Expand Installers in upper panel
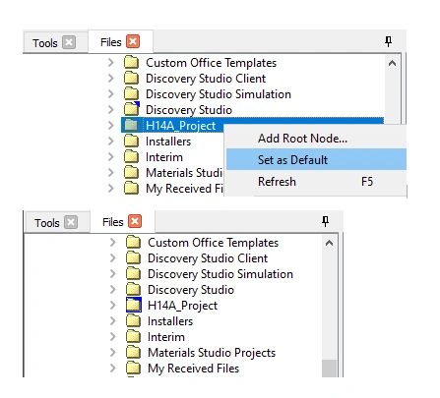The height and width of the screenshot is (398, 440). (111, 141)
